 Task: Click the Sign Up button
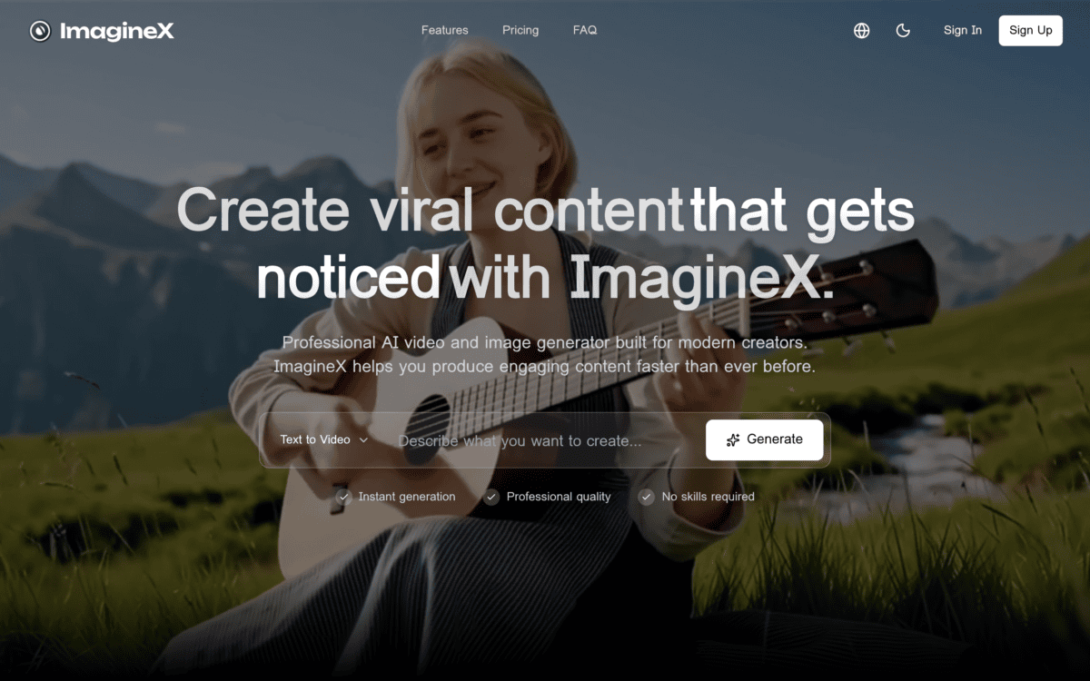coord(1031,30)
